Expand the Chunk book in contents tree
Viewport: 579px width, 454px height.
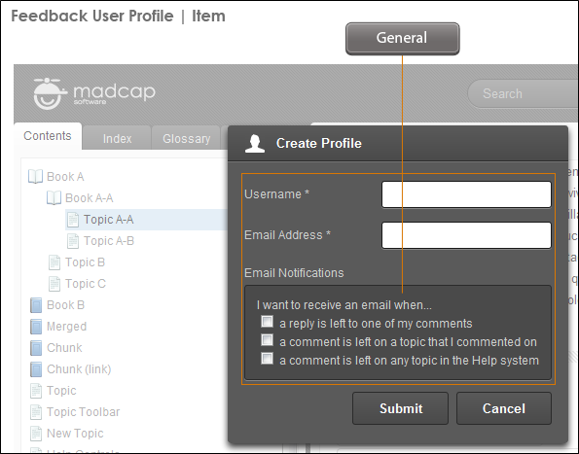[64, 348]
